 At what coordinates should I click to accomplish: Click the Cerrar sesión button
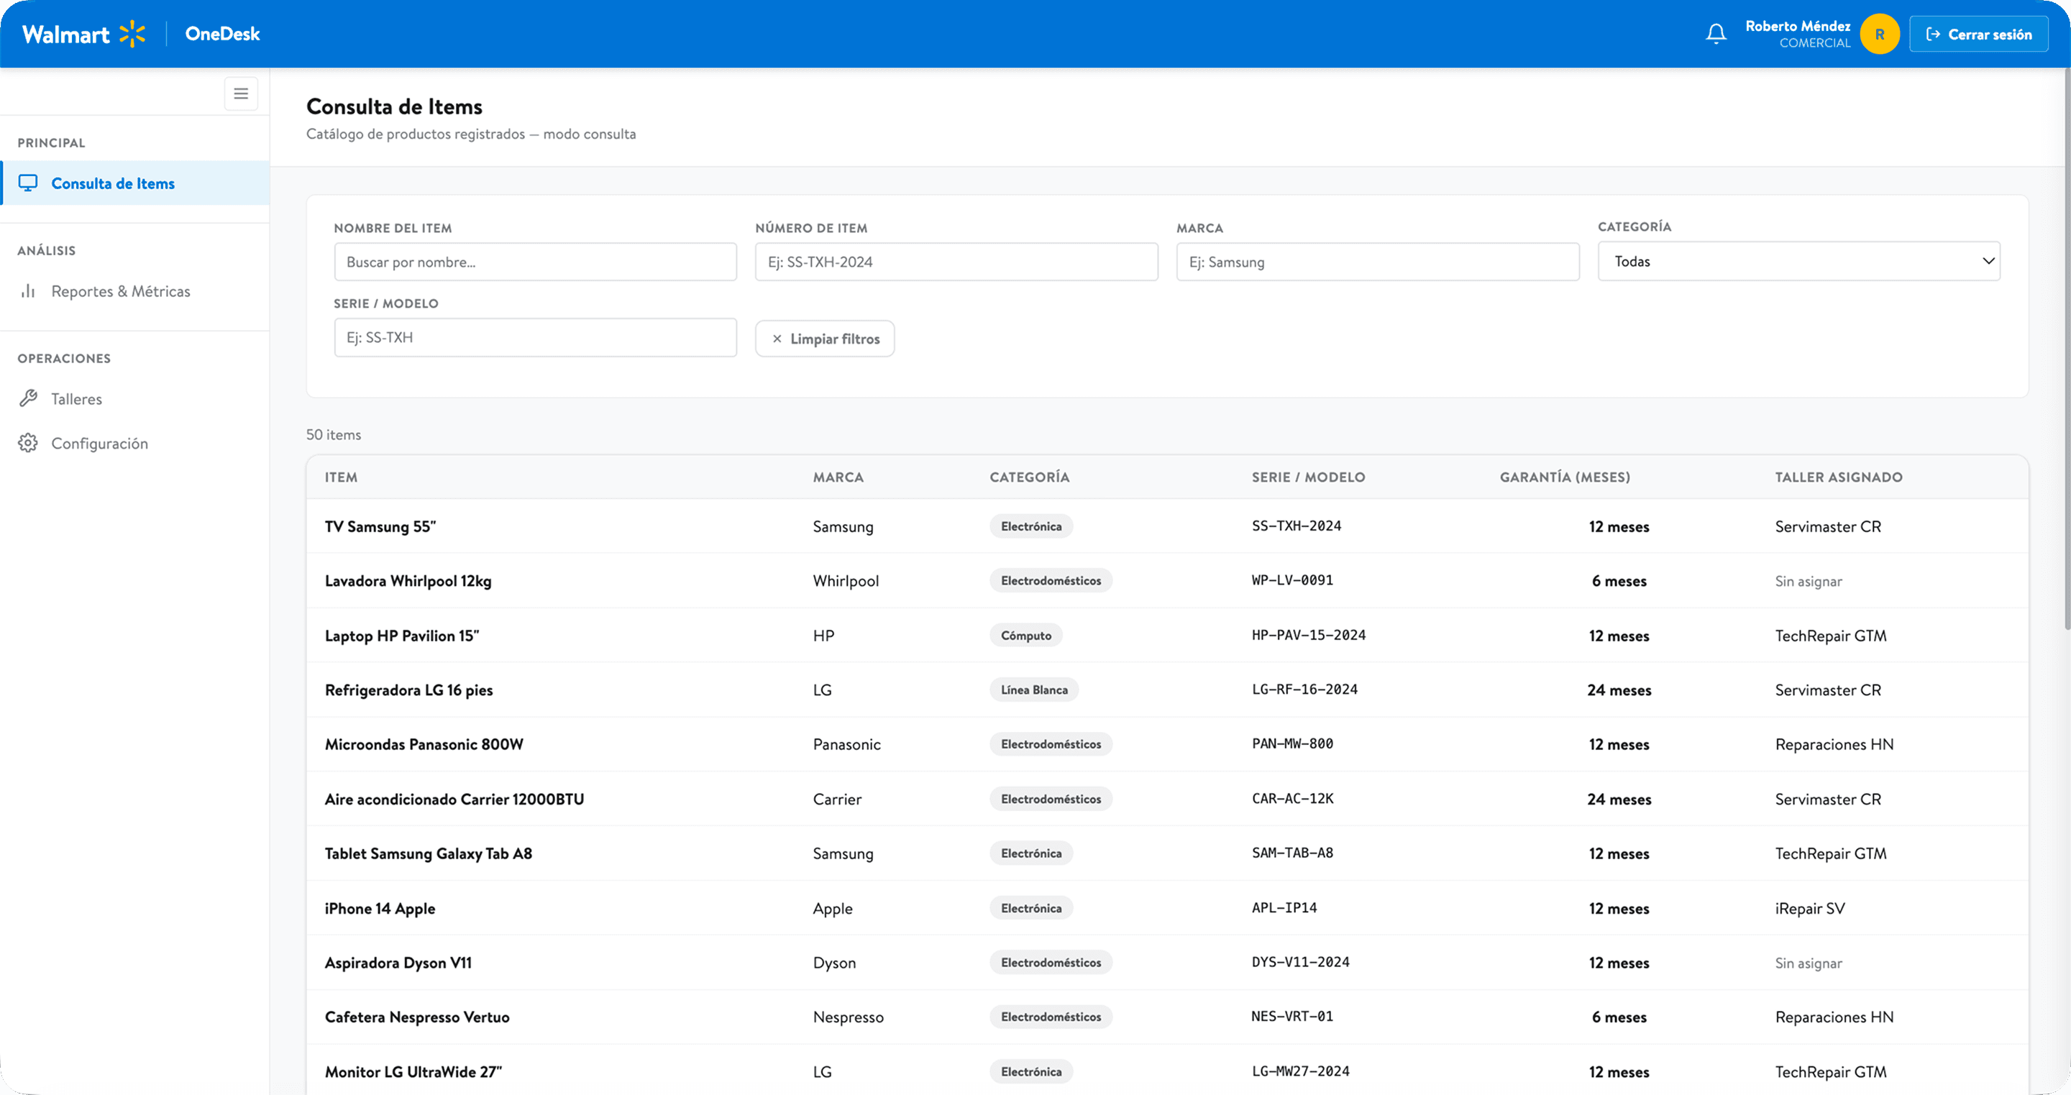point(1978,34)
